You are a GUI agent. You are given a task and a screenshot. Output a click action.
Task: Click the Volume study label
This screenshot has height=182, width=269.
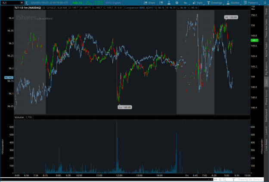pyautogui.click(x=19, y=117)
